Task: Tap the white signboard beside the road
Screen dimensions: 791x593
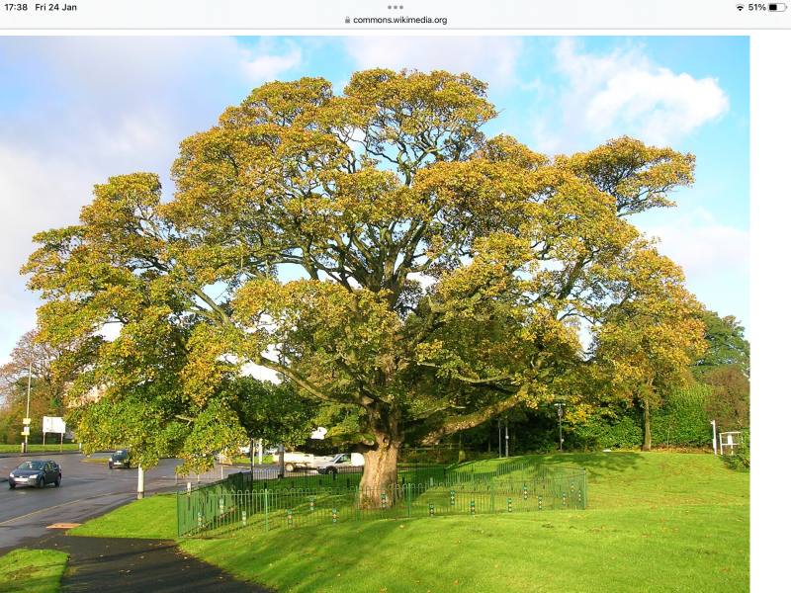Action: coord(53,425)
